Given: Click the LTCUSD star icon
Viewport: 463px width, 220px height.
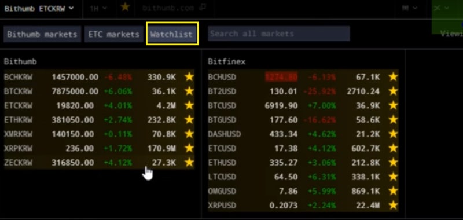Looking at the screenshot, I should coord(393,177).
